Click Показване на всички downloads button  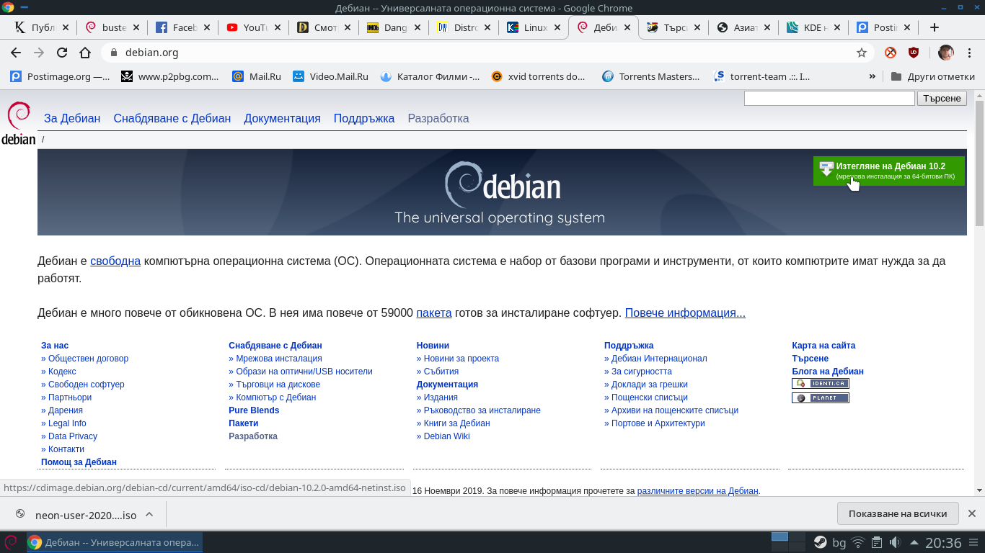tap(898, 513)
